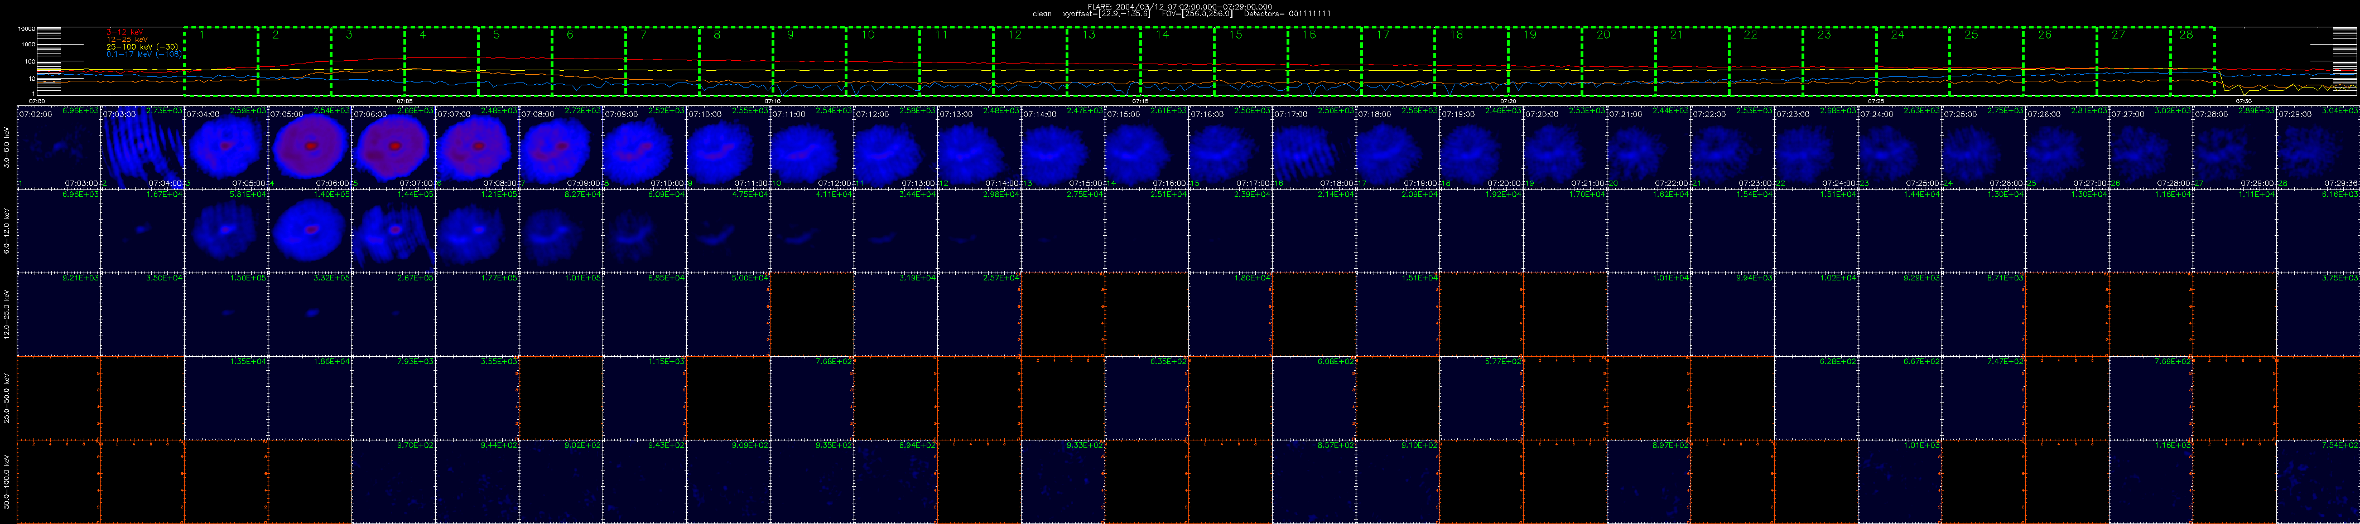The image size is (2360, 524).
Task: Open the 6.0-12.0 keV panel valued 1.44E+05
Action: click(x=394, y=231)
